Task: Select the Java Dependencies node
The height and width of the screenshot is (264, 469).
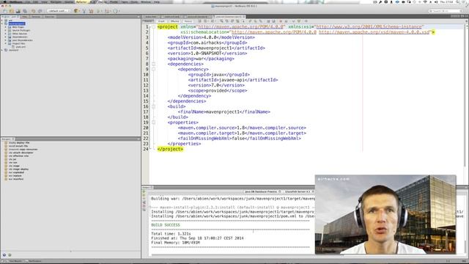Action: coord(22,40)
